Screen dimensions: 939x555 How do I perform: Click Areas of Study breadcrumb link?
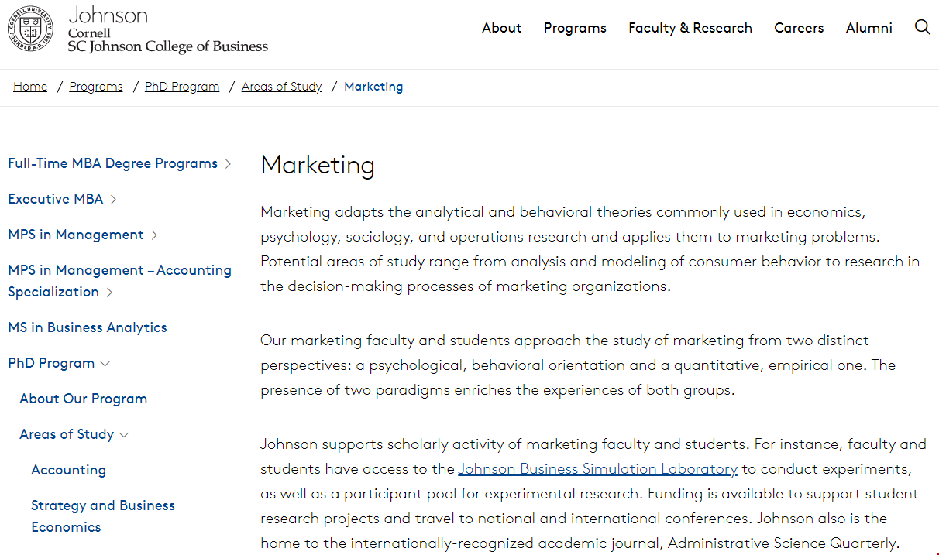tap(281, 87)
